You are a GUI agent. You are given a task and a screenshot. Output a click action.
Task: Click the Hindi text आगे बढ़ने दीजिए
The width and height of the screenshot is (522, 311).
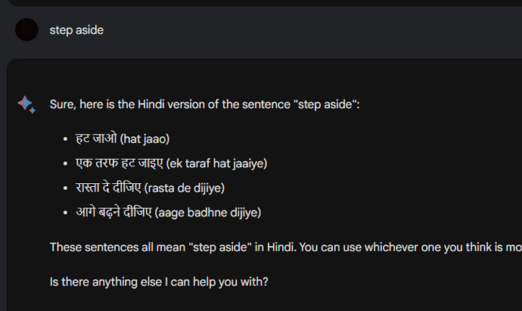tap(113, 212)
